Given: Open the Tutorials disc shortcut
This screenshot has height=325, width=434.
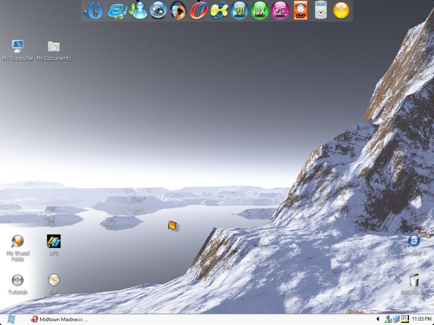Looking at the screenshot, I should click(x=17, y=281).
